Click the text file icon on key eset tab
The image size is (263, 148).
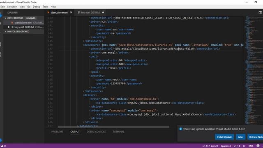tap(78, 12)
